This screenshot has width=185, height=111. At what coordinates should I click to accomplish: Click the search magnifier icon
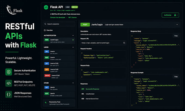(x=45, y=24)
